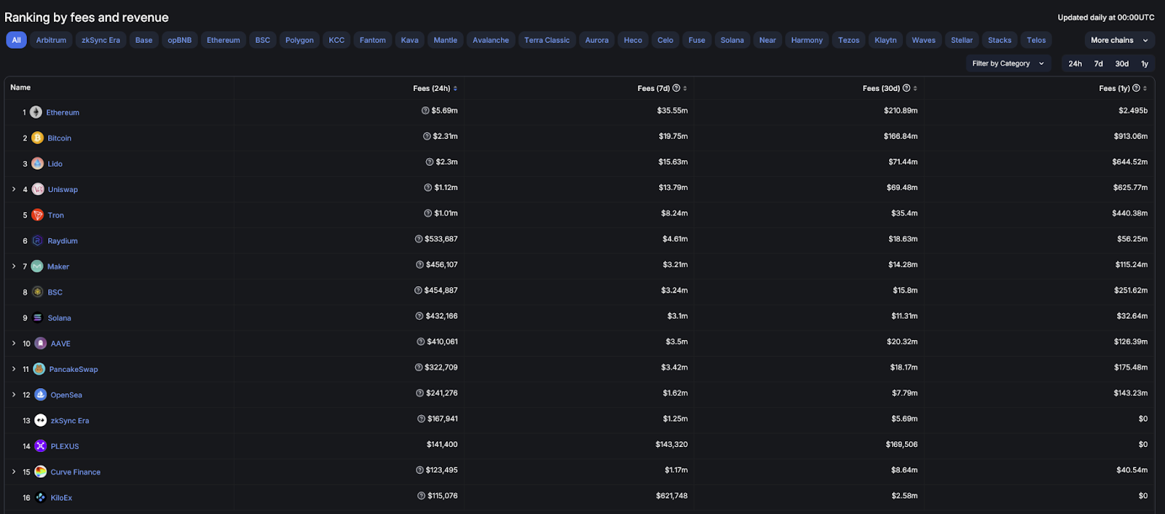The width and height of the screenshot is (1165, 514).
Task: Click the info icon next to Bitcoin's $2.31m fee
Action: [427, 136]
